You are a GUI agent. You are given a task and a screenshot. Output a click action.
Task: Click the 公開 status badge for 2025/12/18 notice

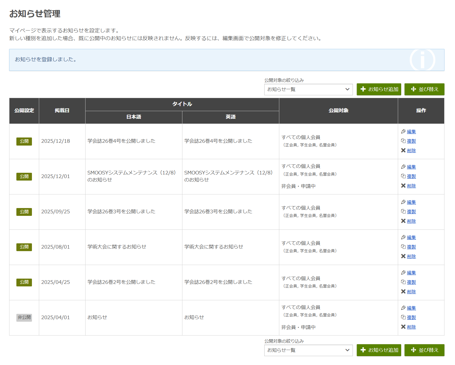(24, 141)
